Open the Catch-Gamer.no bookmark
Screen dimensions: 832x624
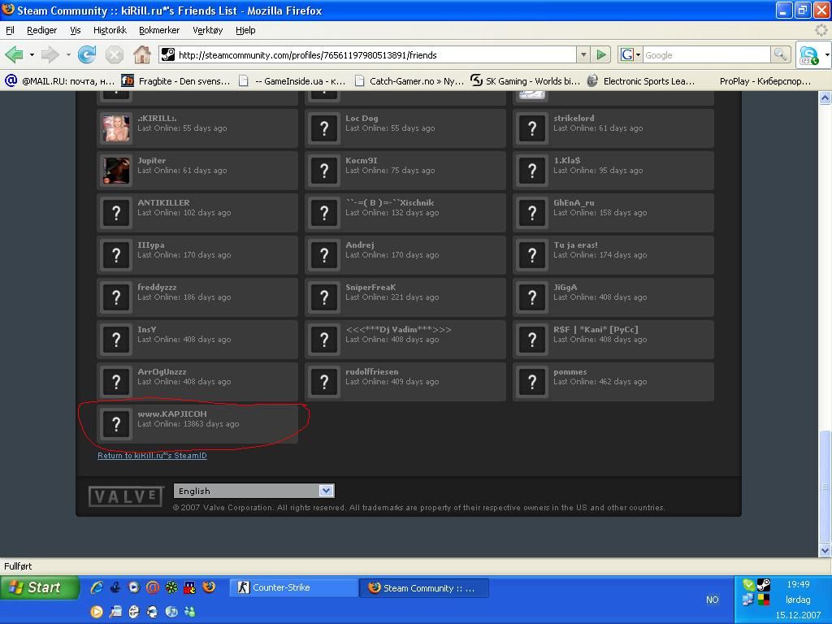click(x=409, y=80)
